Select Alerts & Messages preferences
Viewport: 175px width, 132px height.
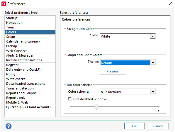[30, 55]
